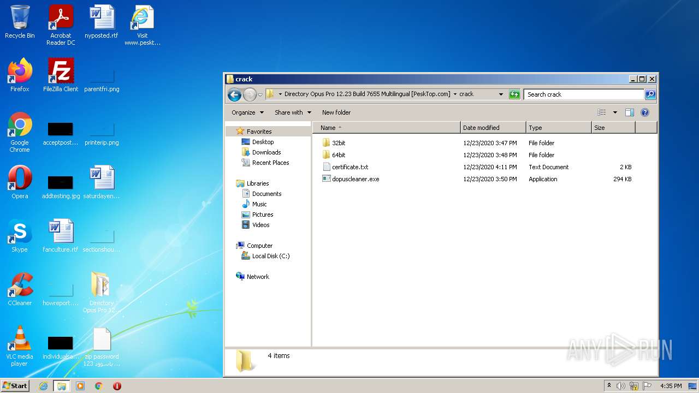This screenshot has width=699, height=393.
Task: Open Documents library
Action: click(x=266, y=194)
